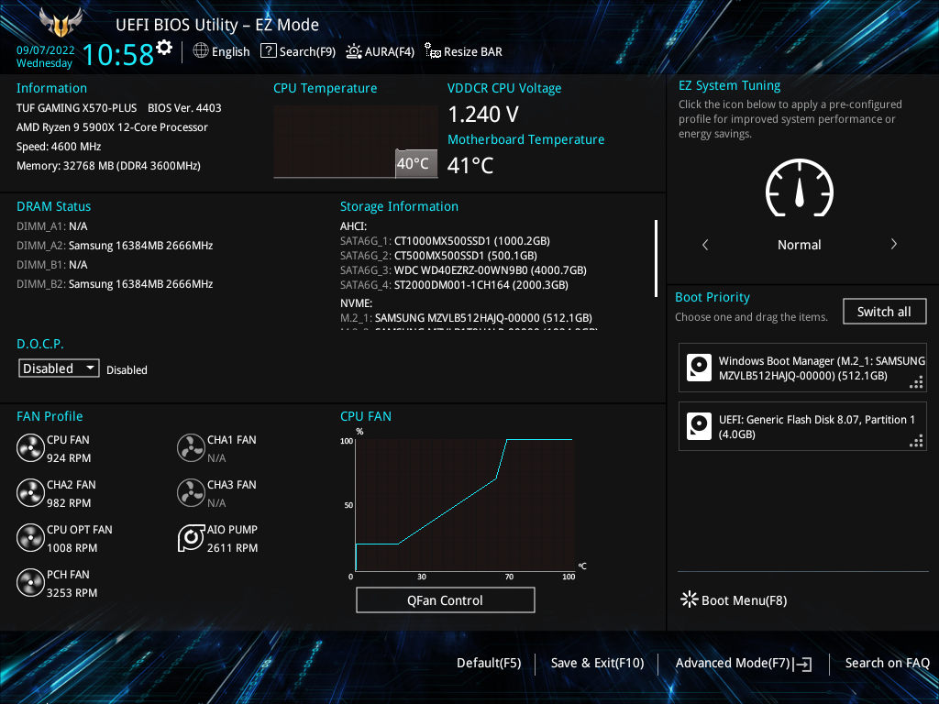This screenshot has height=704, width=939.
Task: Click the 1.240 V voltage value
Action: point(483,114)
